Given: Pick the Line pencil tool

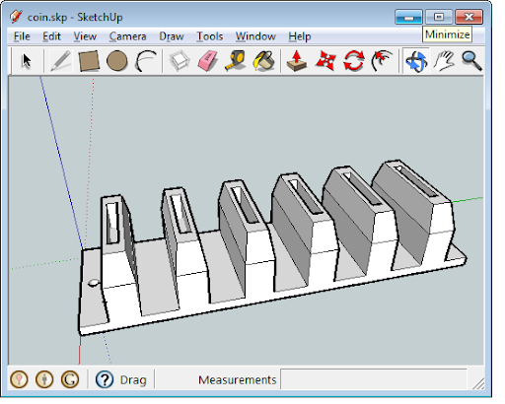Looking at the screenshot, I should coord(61,61).
